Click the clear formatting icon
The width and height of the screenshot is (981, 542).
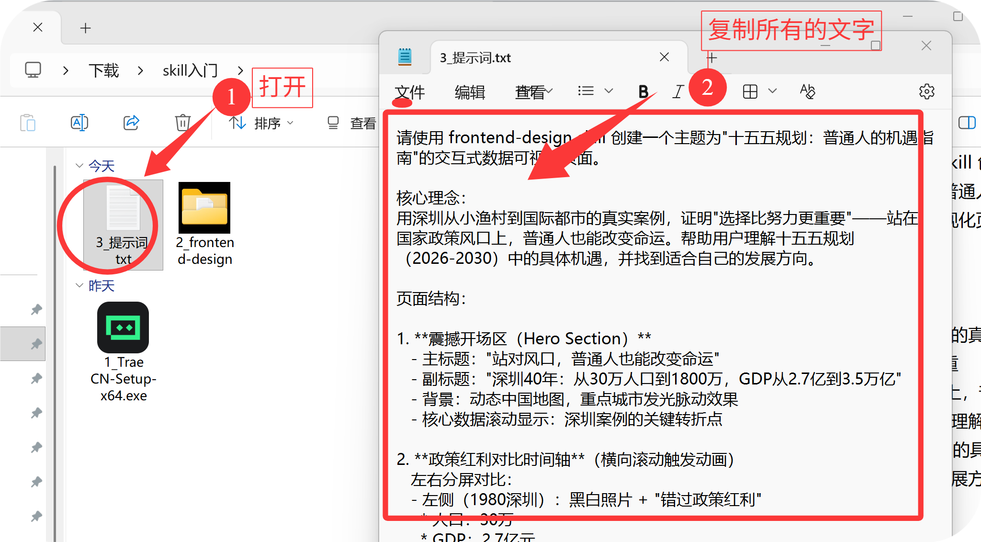click(x=807, y=91)
